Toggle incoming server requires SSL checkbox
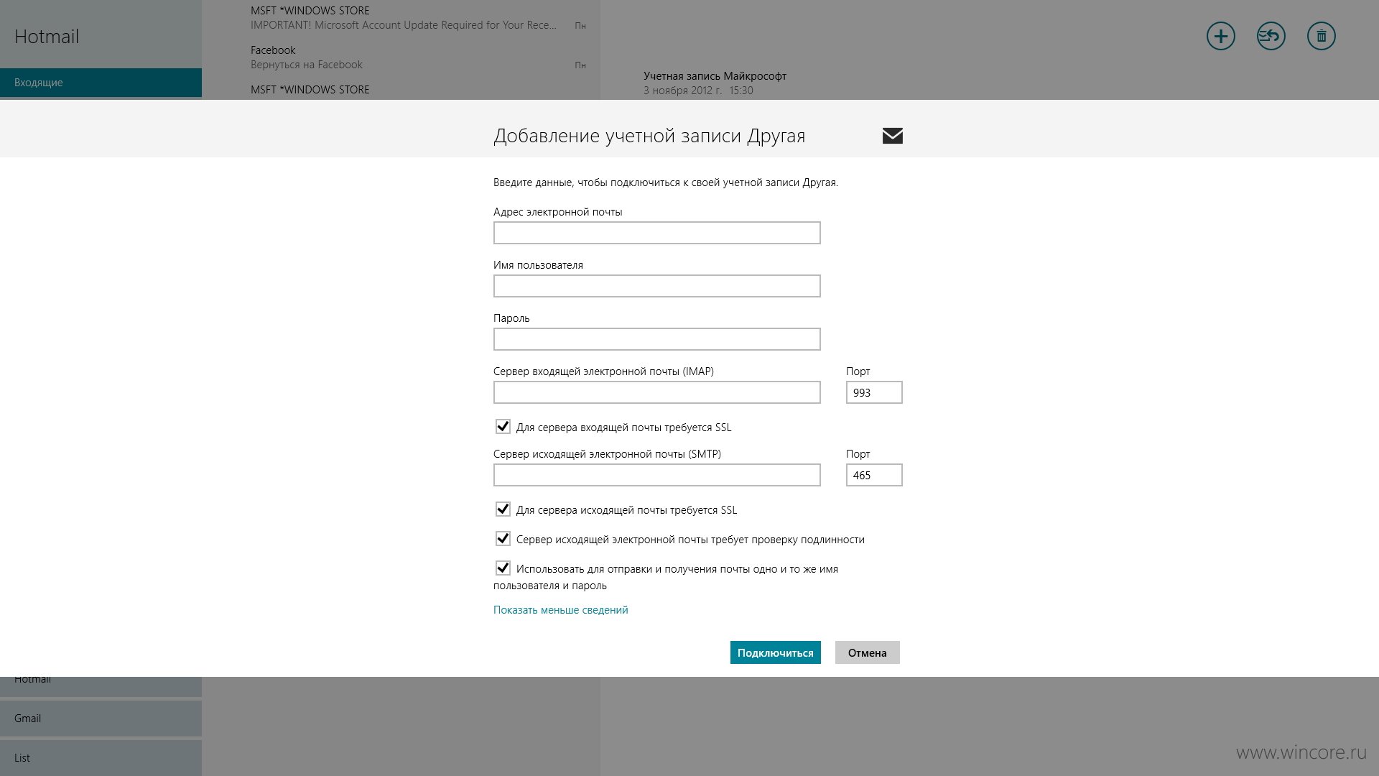Screen dimensions: 1379x776 pyautogui.click(x=503, y=427)
